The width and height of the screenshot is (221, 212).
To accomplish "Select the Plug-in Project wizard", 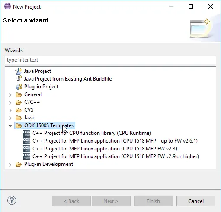I will 41,87.
